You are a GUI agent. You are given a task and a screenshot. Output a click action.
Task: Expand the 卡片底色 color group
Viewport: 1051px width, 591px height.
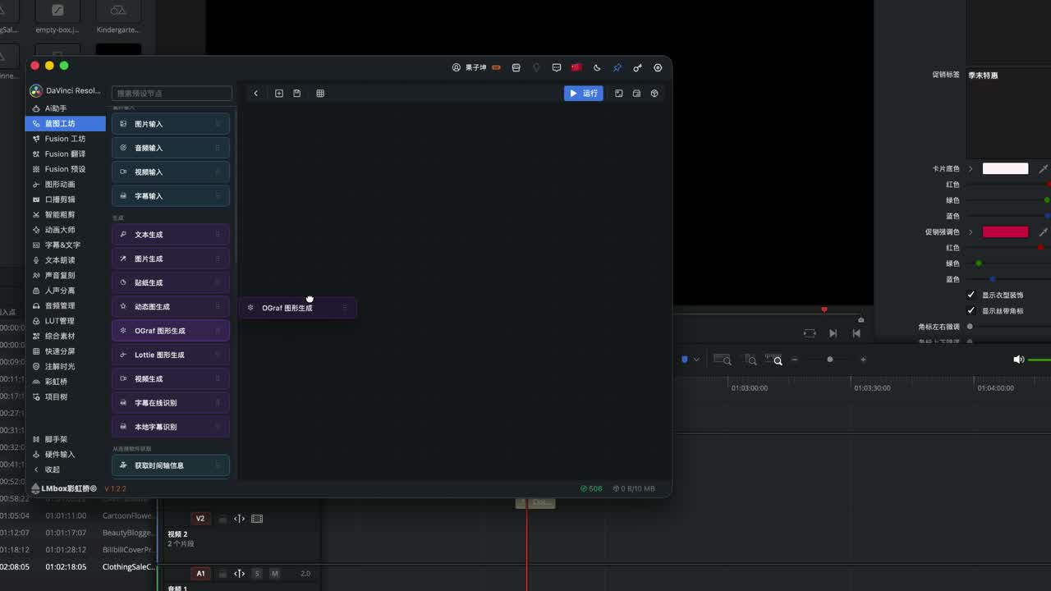pyautogui.click(x=971, y=168)
